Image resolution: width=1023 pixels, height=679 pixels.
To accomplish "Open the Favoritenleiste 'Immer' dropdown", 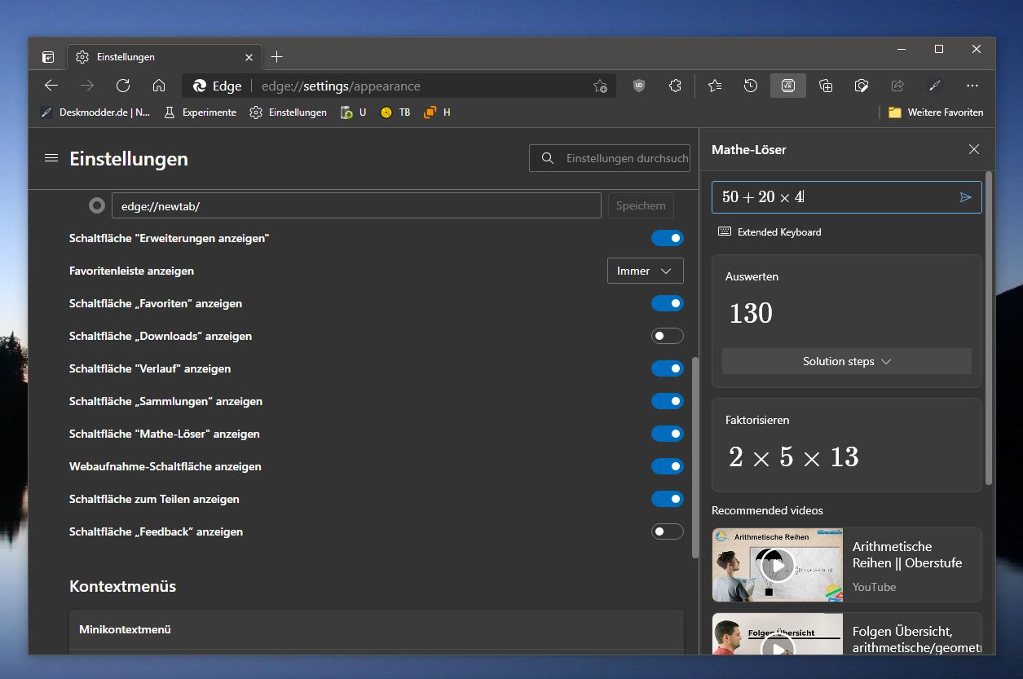I will (x=645, y=271).
